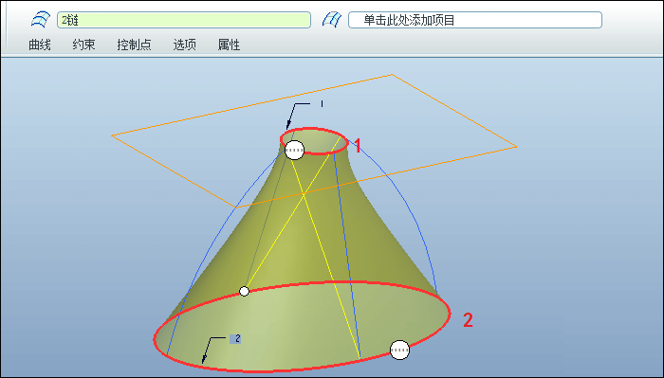Switch to the 控制点 tab

pos(134,45)
